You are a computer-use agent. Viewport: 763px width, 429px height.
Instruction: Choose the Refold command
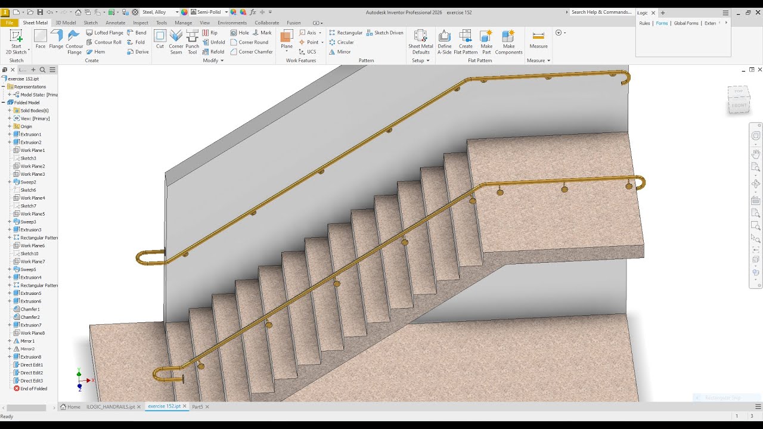[213, 52]
